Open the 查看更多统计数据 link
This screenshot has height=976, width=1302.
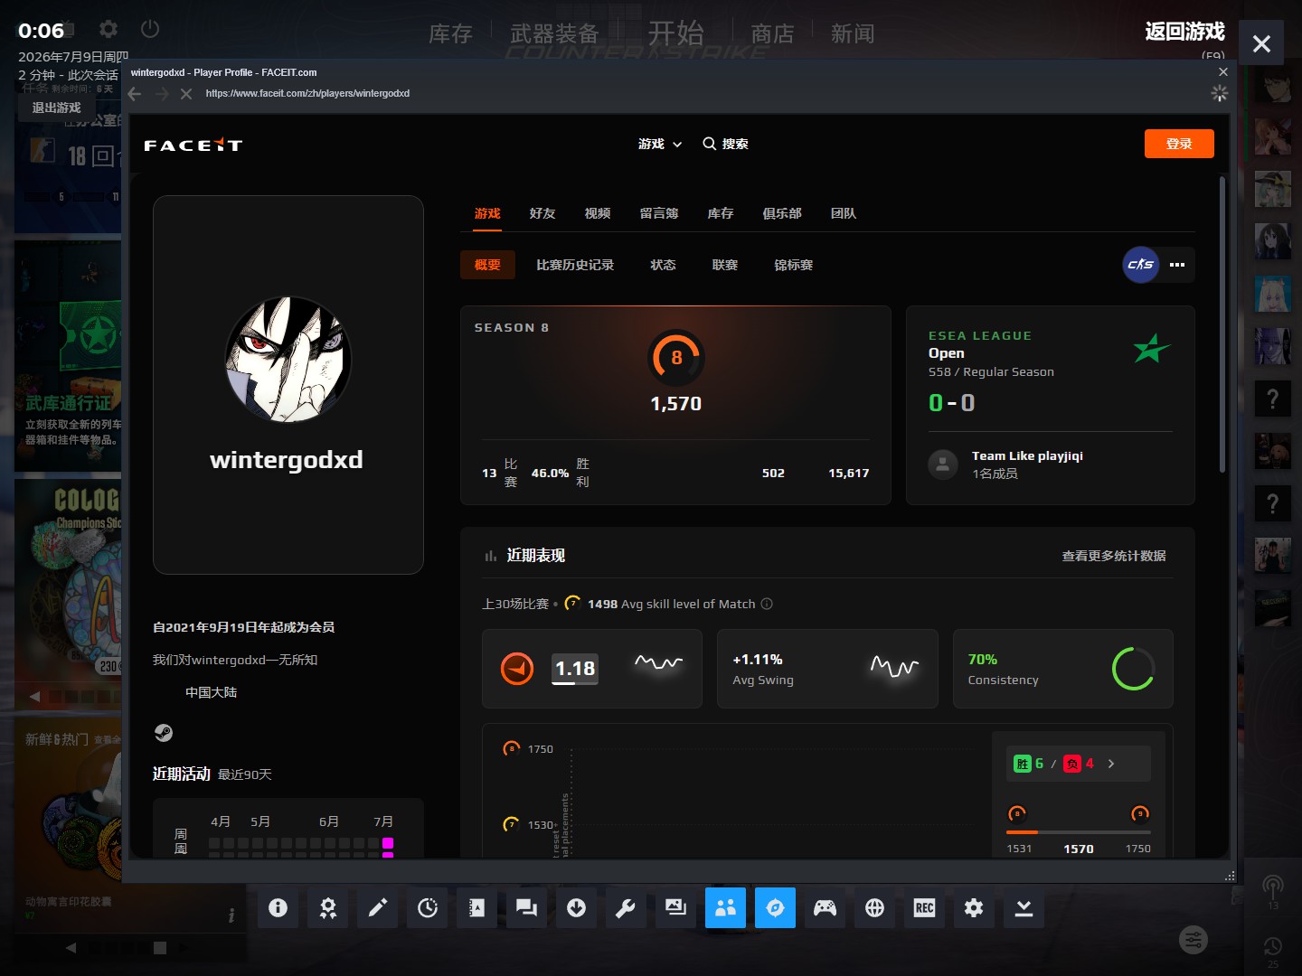[1114, 556]
